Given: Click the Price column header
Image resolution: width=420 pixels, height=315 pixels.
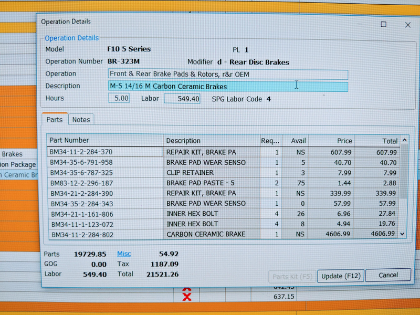Looking at the screenshot, I should tap(331, 141).
